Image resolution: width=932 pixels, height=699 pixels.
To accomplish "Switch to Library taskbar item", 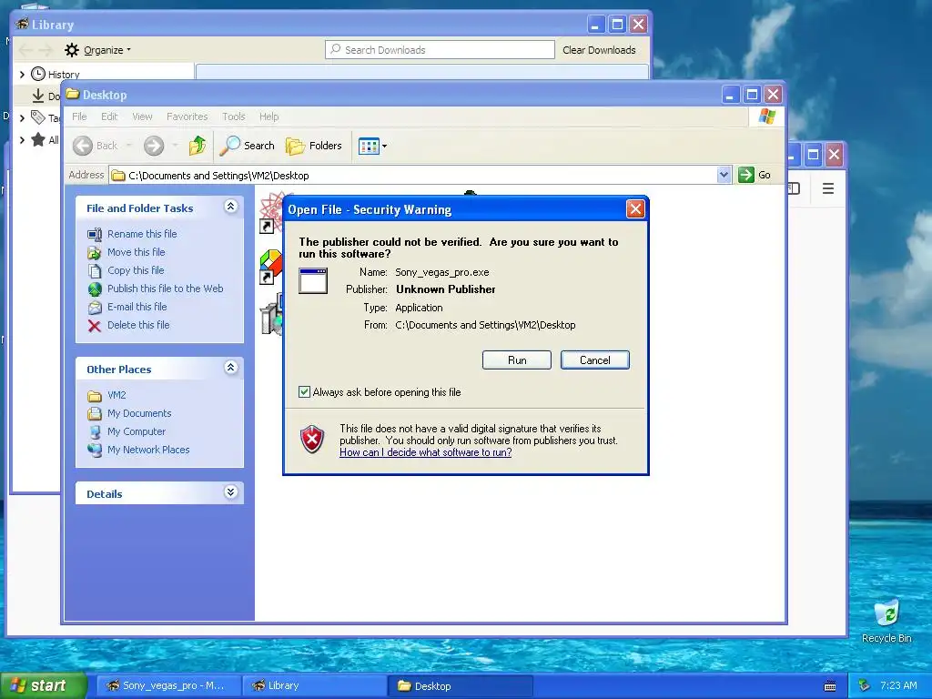I will click(314, 686).
